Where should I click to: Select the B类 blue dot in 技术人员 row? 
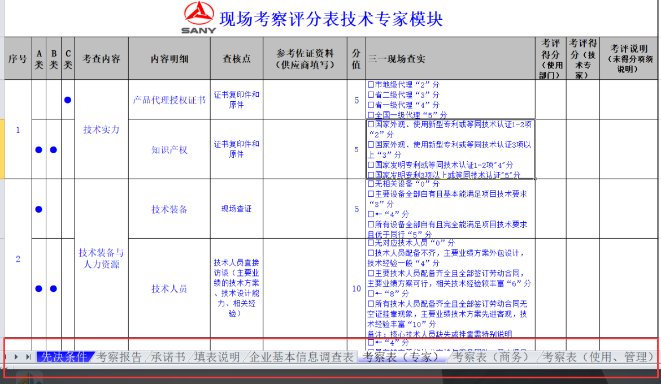pos(54,288)
